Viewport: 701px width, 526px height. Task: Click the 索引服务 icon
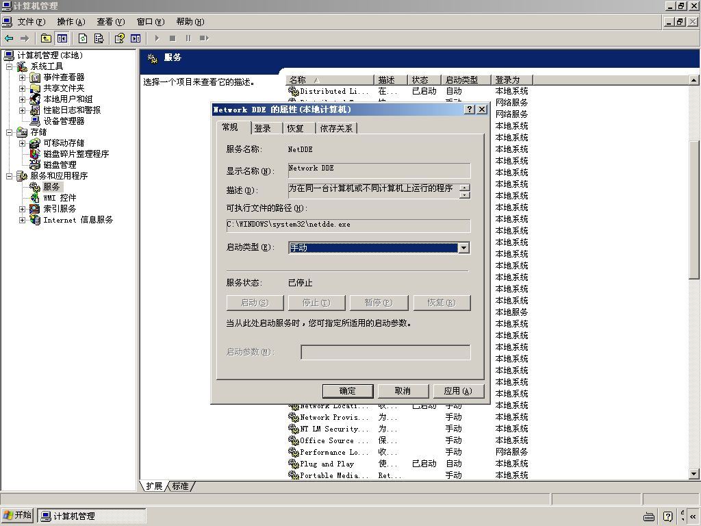tap(36, 209)
